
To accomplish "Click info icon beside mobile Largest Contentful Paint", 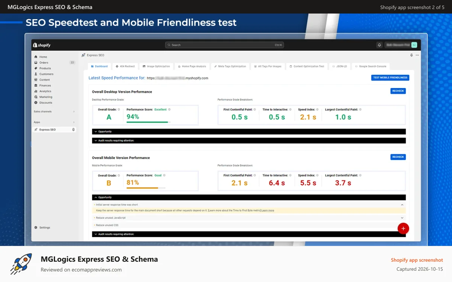I will pyautogui.click(x=360, y=175).
